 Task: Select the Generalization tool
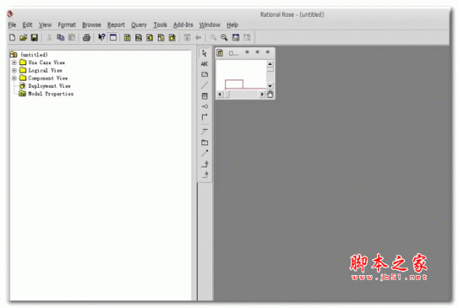coord(205,164)
